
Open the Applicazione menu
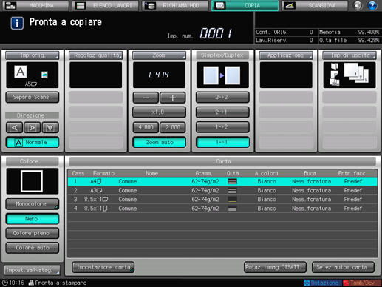coord(286,55)
